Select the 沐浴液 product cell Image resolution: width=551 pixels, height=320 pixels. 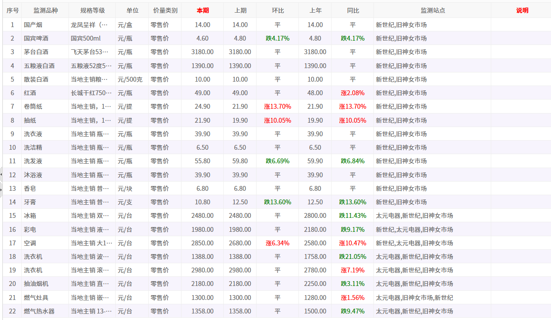pyautogui.click(x=45, y=175)
